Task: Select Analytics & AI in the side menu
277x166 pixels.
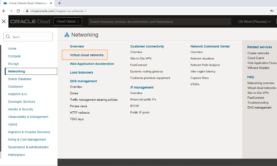Action: point(17,94)
